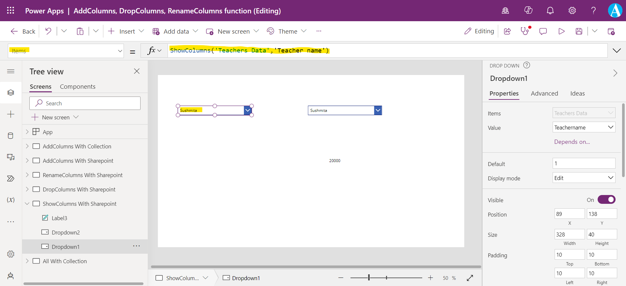The image size is (626, 286).
Task: Click the Share icon
Action: [507, 31]
